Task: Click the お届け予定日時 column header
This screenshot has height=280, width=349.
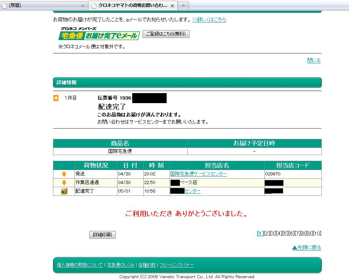Action: point(254,143)
